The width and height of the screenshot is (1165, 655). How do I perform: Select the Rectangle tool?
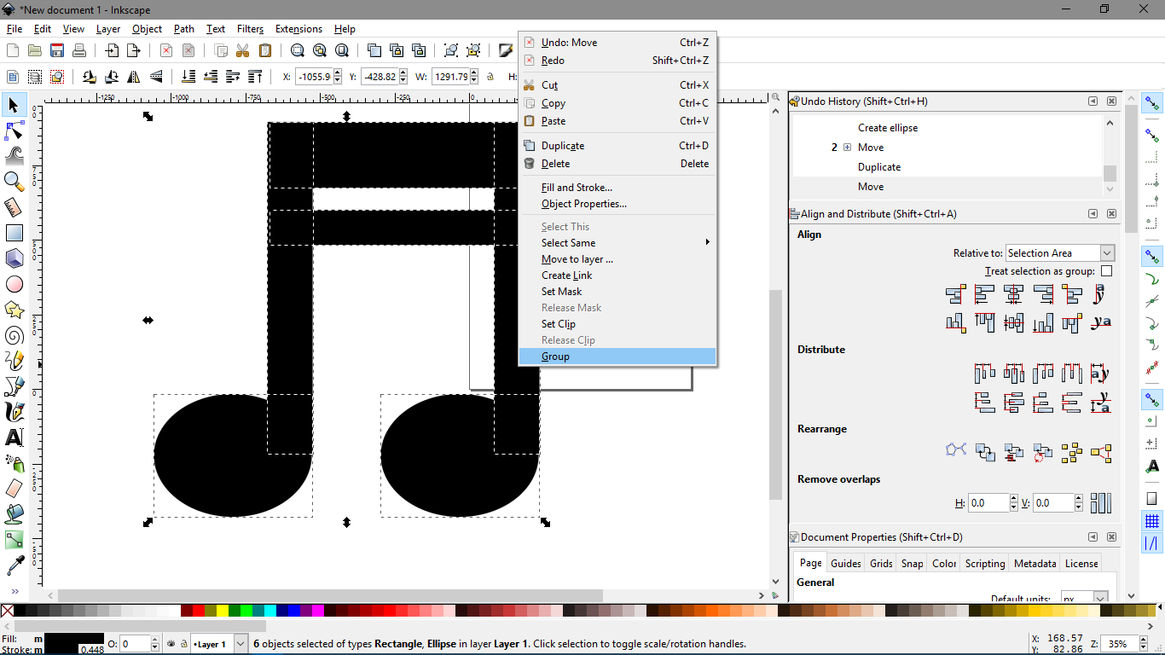tap(14, 232)
